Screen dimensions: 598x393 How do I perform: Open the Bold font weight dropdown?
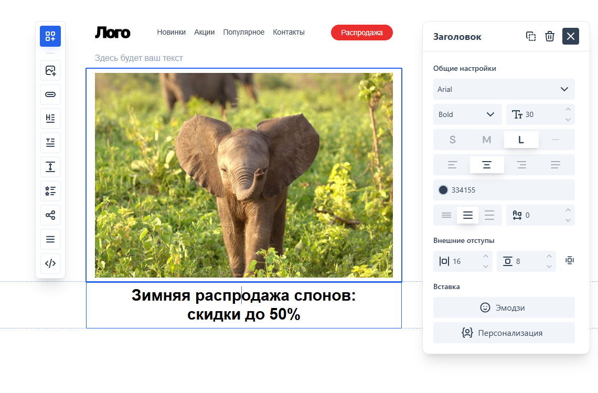click(467, 114)
